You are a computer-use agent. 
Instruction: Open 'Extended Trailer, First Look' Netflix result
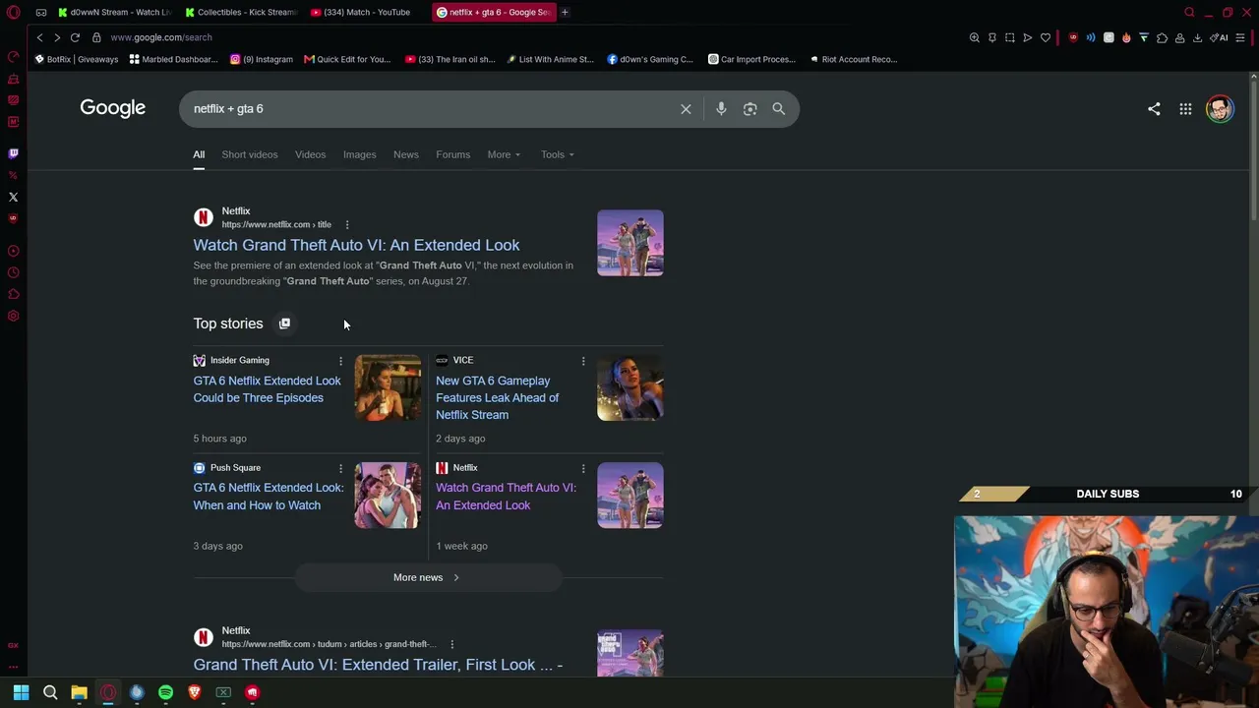(378, 665)
